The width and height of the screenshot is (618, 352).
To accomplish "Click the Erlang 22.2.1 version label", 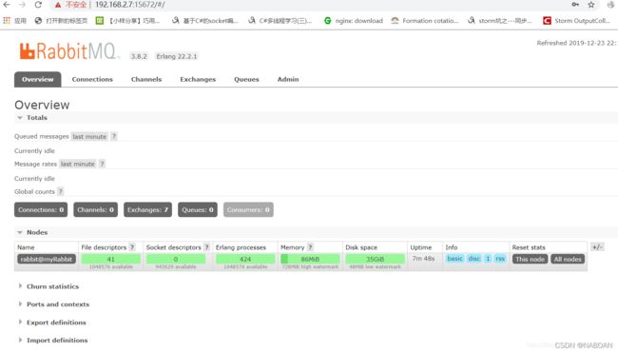I will click(177, 56).
